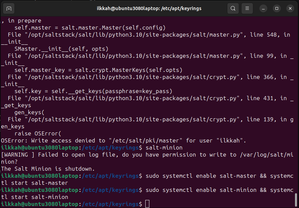Open the hamburger main menu
The height and width of the screenshot is (208, 299).
247,8
